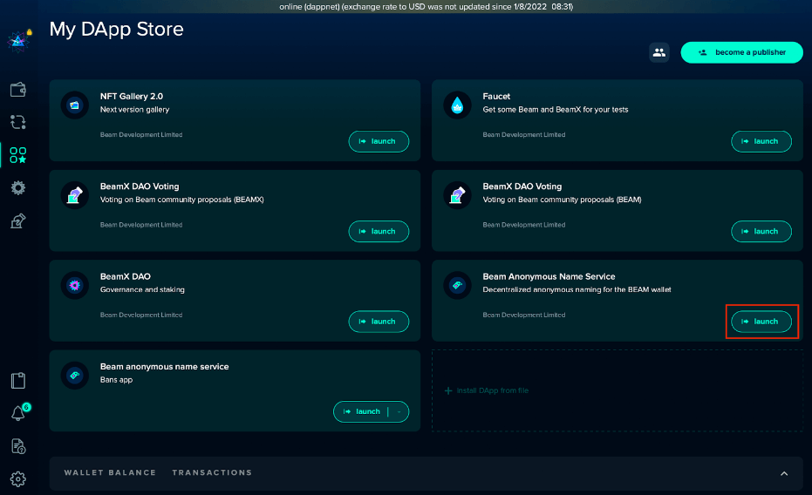Click Install DApp from file area
Image resolution: width=812 pixels, height=495 pixels.
coord(487,390)
